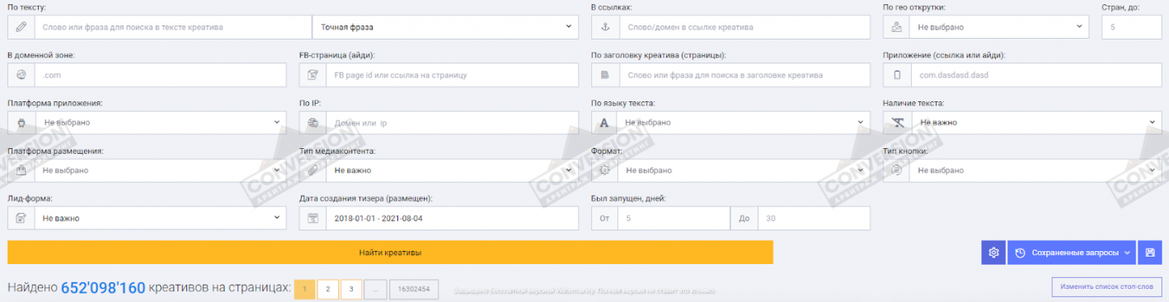Click the save query floppy disk icon
Screen dimensions: 1169x302
coord(1150,253)
